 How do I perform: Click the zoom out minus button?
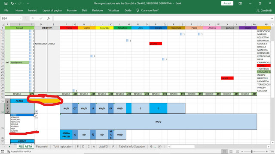[x=242, y=151]
